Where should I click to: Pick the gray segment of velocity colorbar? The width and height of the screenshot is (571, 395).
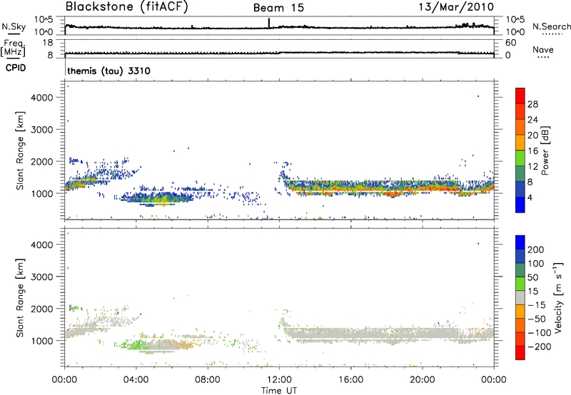click(520, 297)
